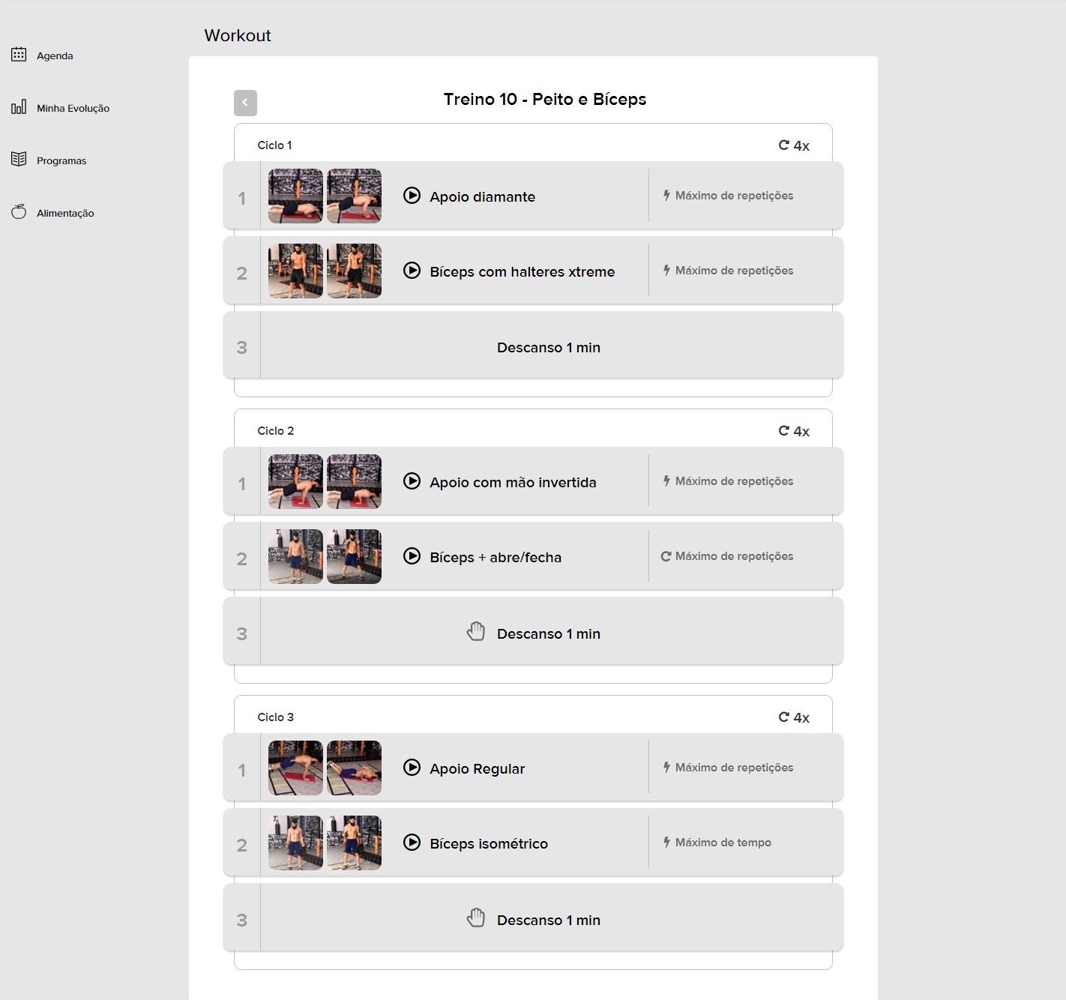
Task: Play the Bíceps + abre/fecha video
Action: 412,556
